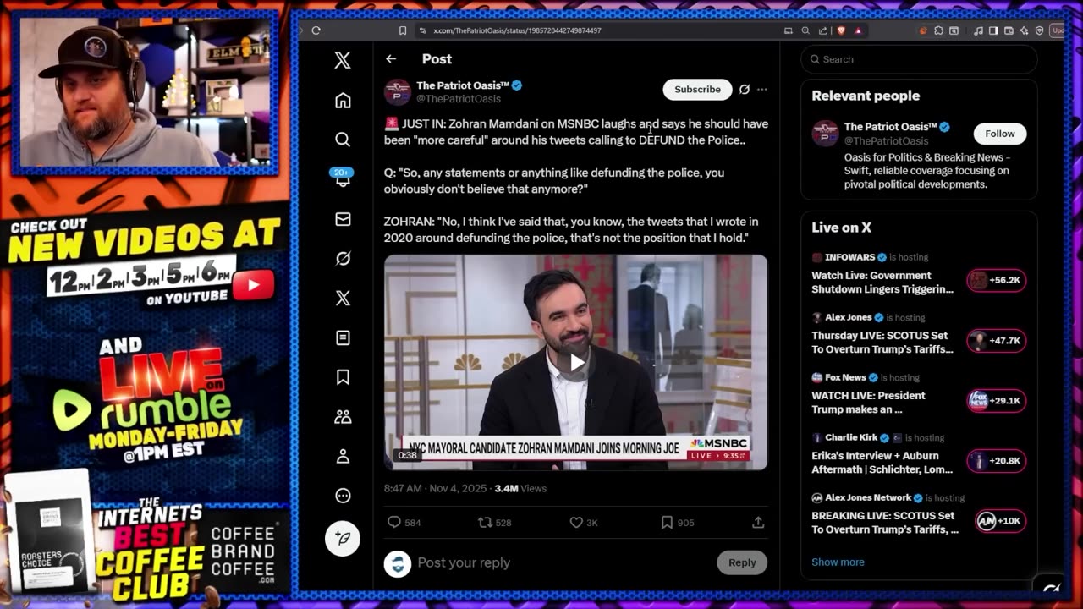The height and width of the screenshot is (609, 1083).
Task: Subscribe to The Patriot Oasis
Action: [697, 89]
